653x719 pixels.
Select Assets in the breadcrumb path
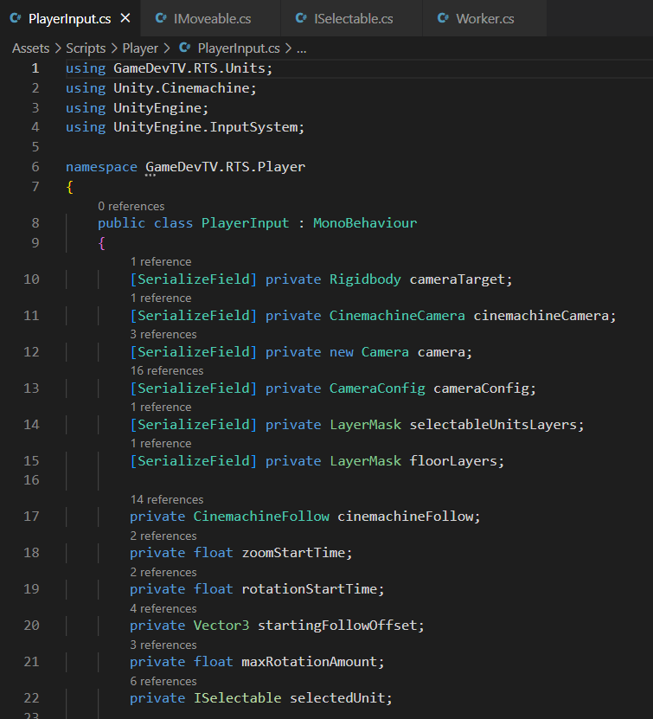pos(30,48)
